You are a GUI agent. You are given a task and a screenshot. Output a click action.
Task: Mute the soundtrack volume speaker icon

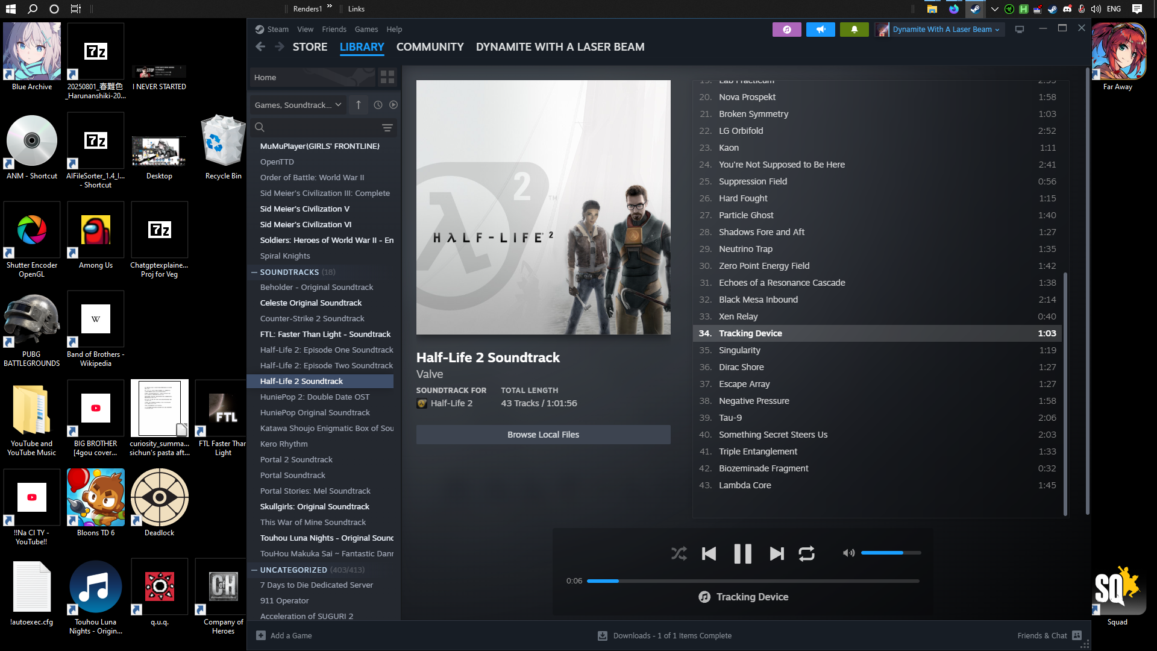click(x=848, y=553)
